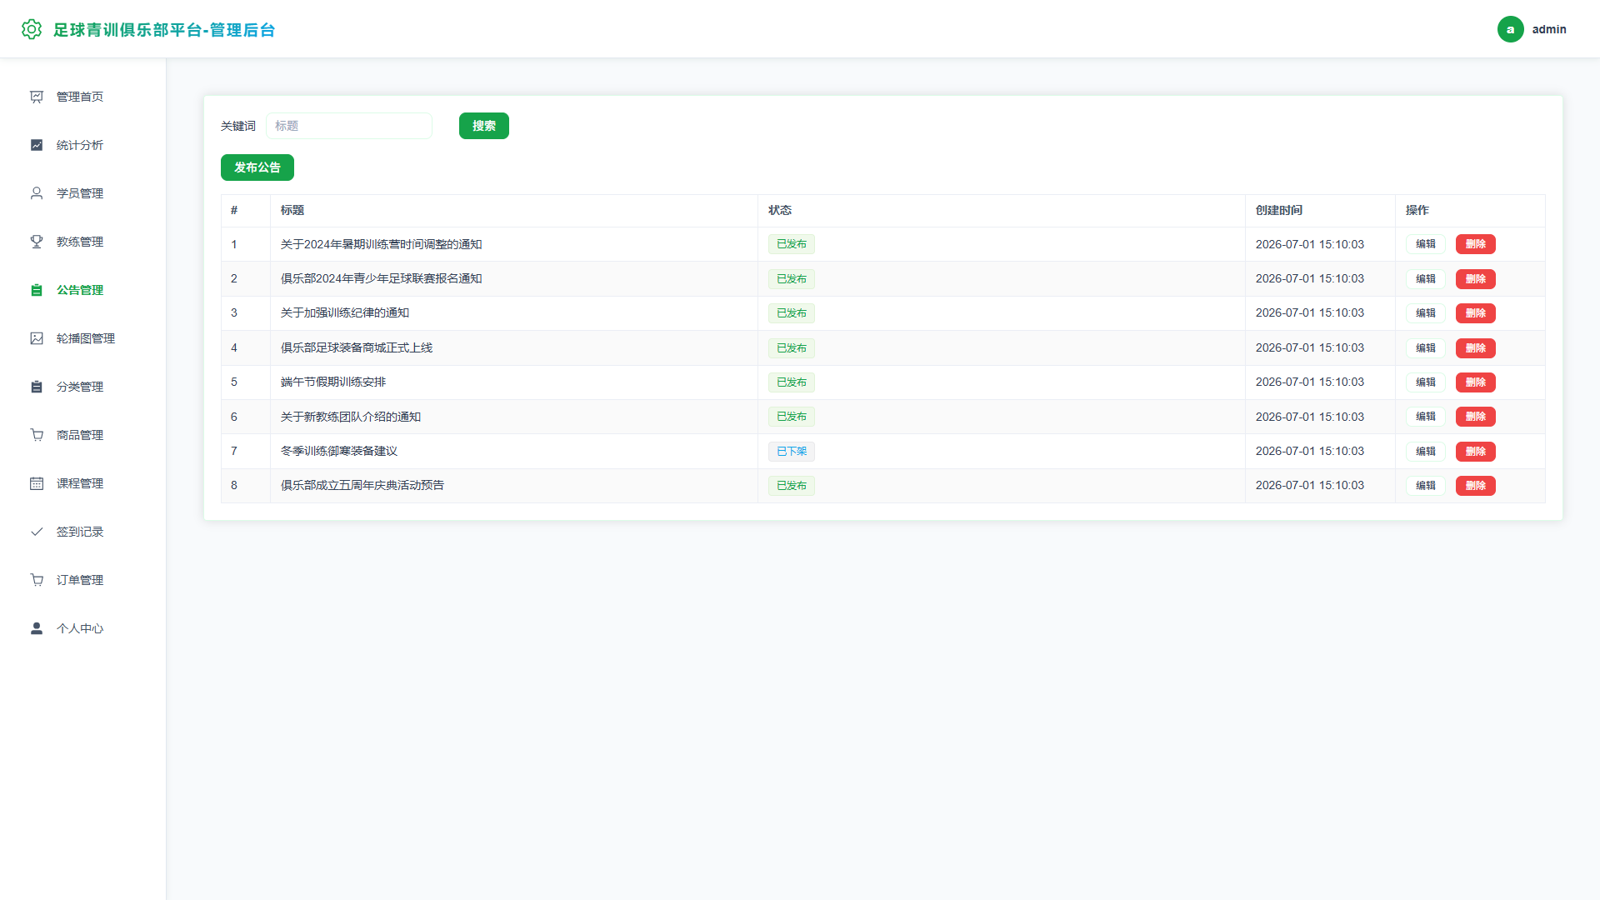Viewport: 1600px width, 900px height.
Task: Click the 操作 column header
Action: (1417, 210)
